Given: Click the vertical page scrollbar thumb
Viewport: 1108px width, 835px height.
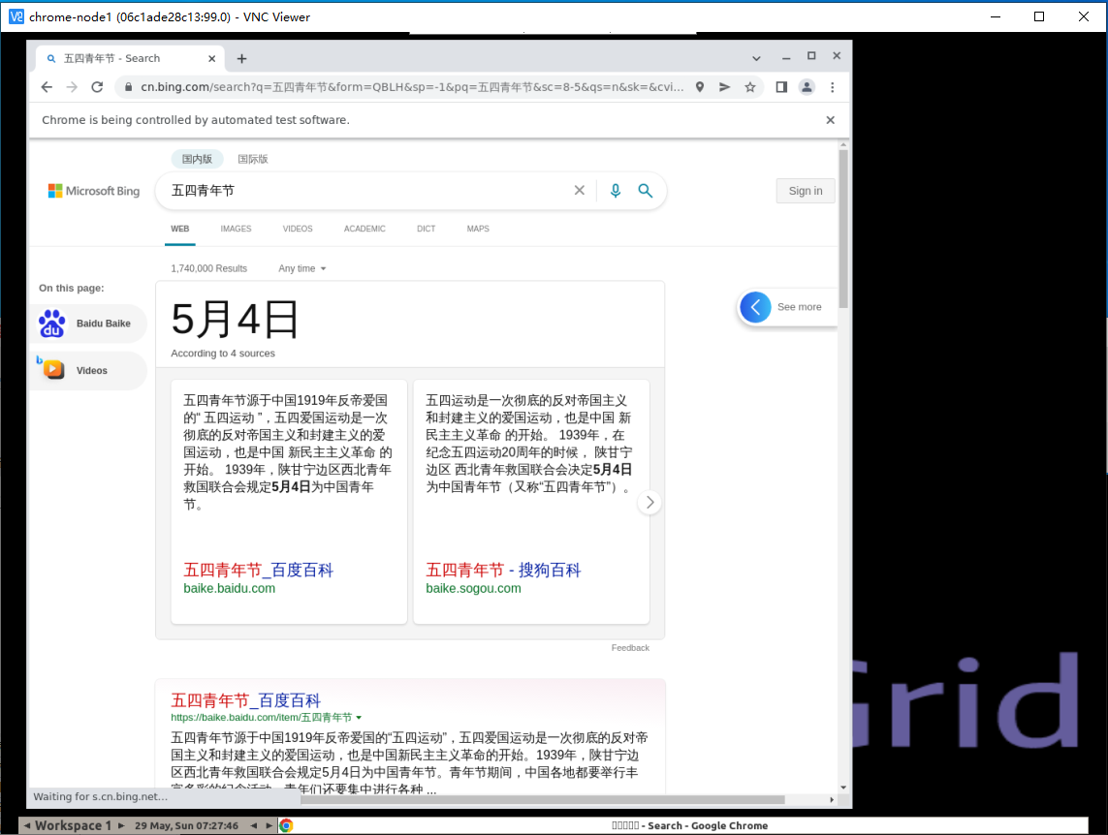Looking at the screenshot, I should tap(843, 228).
